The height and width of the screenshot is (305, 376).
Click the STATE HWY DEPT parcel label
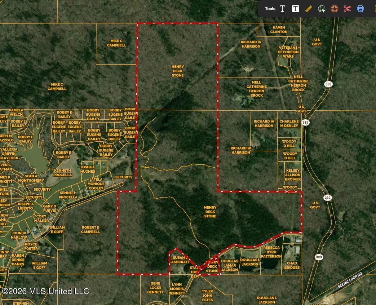(x=194, y=271)
